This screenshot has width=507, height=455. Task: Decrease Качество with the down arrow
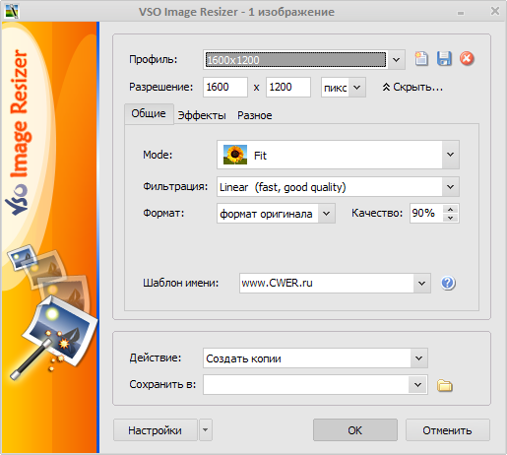(x=451, y=218)
